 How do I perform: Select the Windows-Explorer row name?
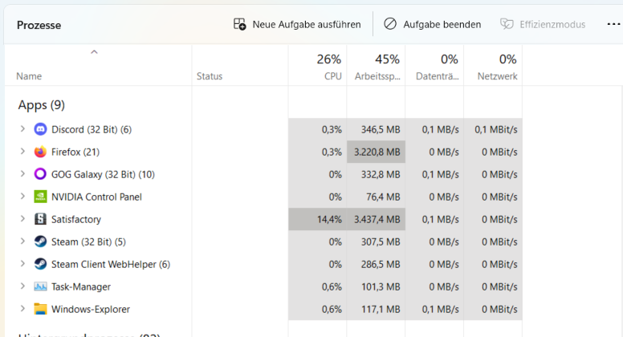click(91, 309)
